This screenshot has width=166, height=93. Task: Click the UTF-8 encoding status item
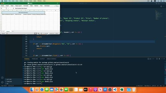[154, 86]
